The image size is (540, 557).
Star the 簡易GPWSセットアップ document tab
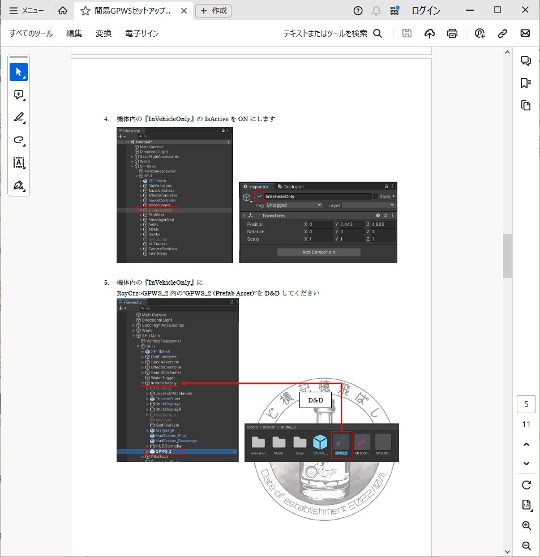85,11
